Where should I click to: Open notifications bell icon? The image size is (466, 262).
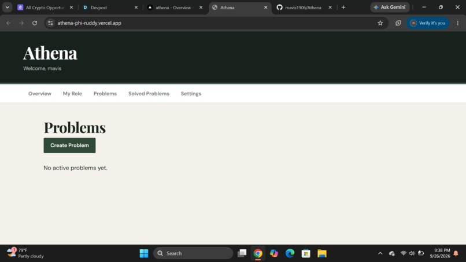click(x=456, y=253)
